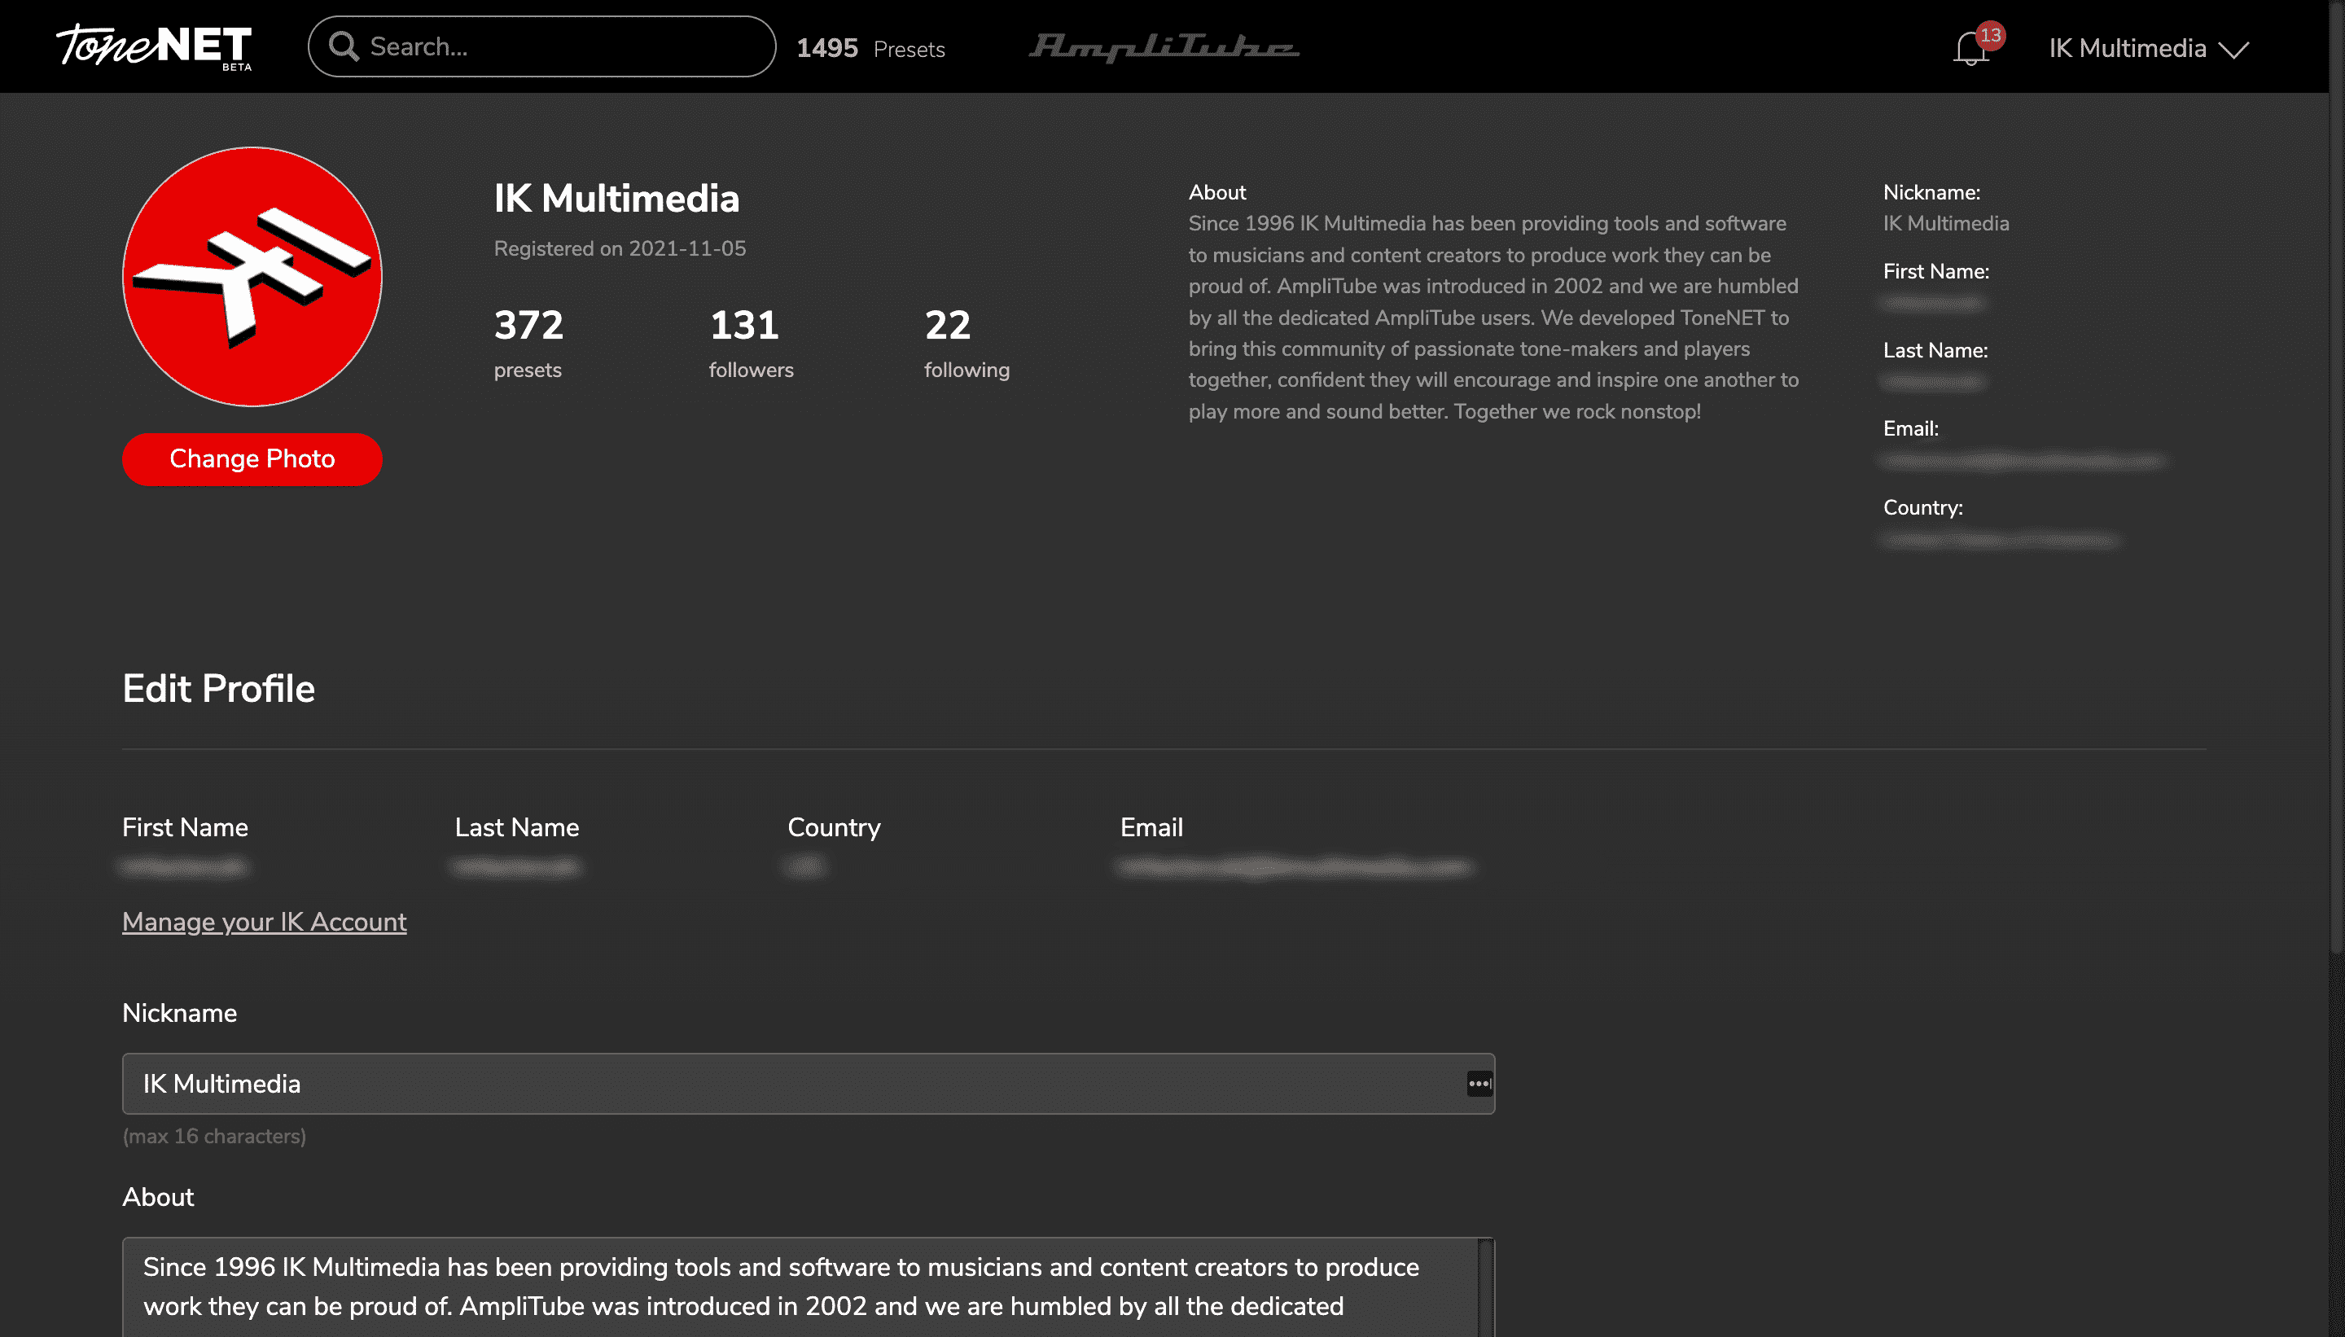
Task: Click the IK Multimedia profile avatar
Action: (252, 276)
